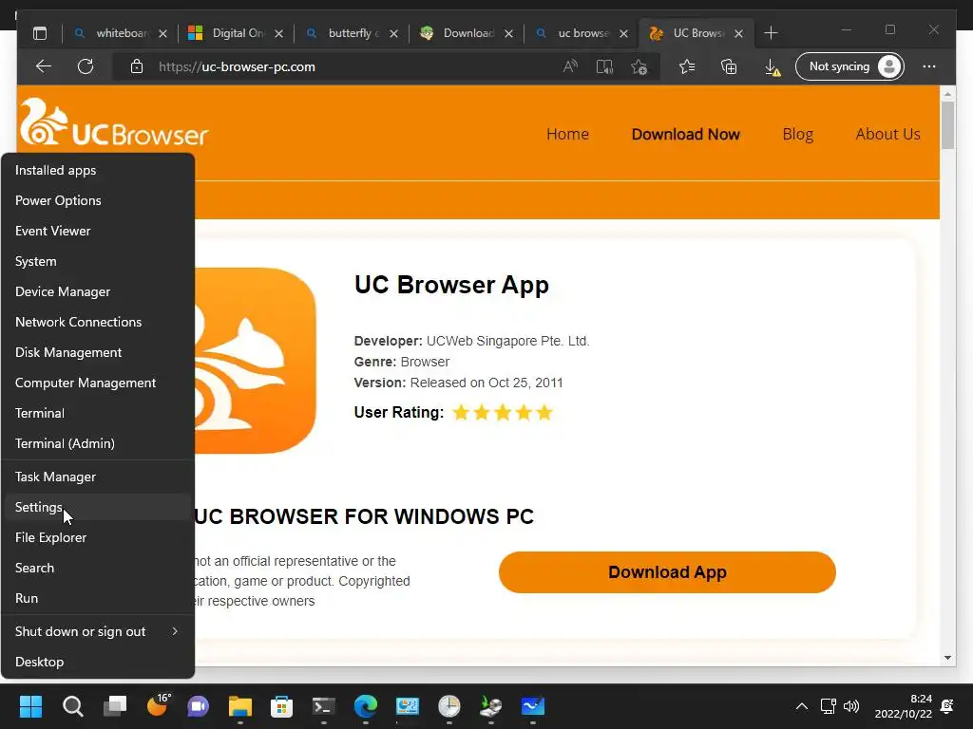Show hidden tray icons chevron
Image resolution: width=973 pixels, height=729 pixels.
point(802,705)
